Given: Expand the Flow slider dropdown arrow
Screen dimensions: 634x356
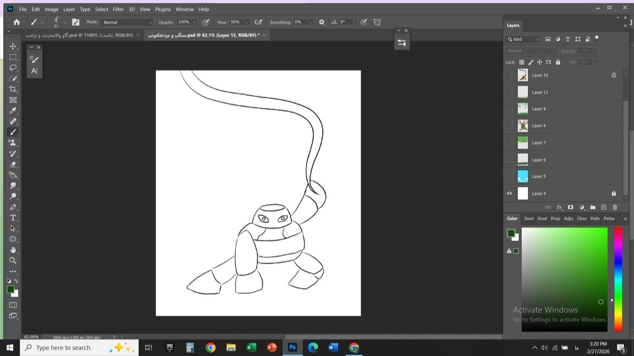Looking at the screenshot, I should [247, 22].
